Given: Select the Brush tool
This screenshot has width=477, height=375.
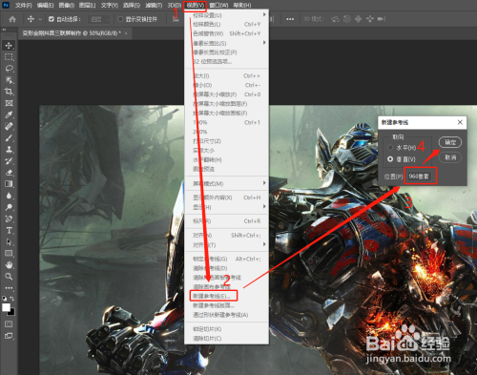Looking at the screenshot, I should tap(9, 138).
